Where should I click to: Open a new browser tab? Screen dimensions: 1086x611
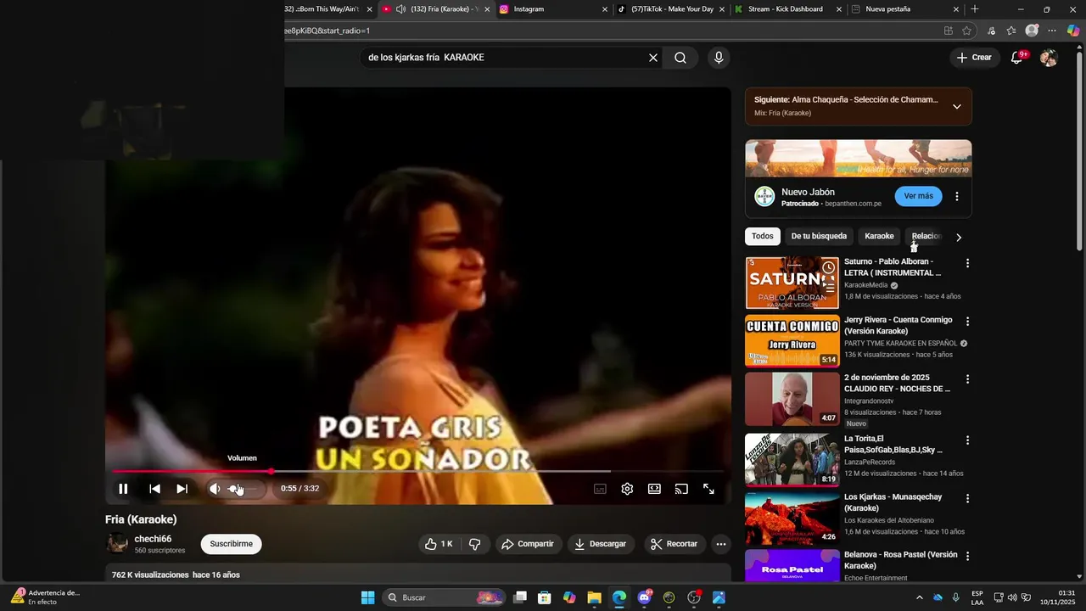pyautogui.click(x=974, y=9)
